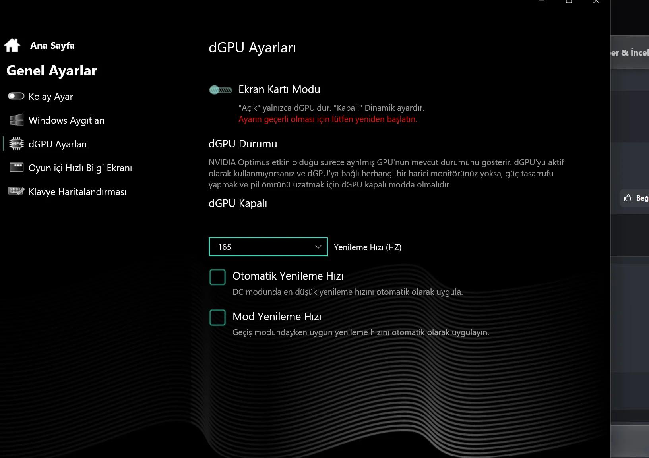Open the Yenileme Hızı 165 dropdown
Screen dimensions: 649x458
(x=268, y=247)
